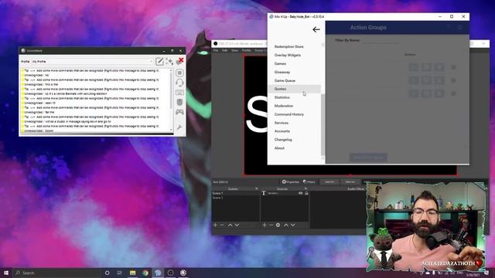Viewport: 495px width, 278px height.
Task: Open the VoiceAttack profile dropdown
Action: coord(92,62)
